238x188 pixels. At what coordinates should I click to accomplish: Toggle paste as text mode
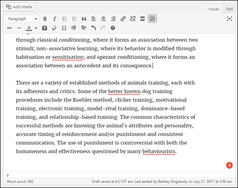click(x=44, y=28)
